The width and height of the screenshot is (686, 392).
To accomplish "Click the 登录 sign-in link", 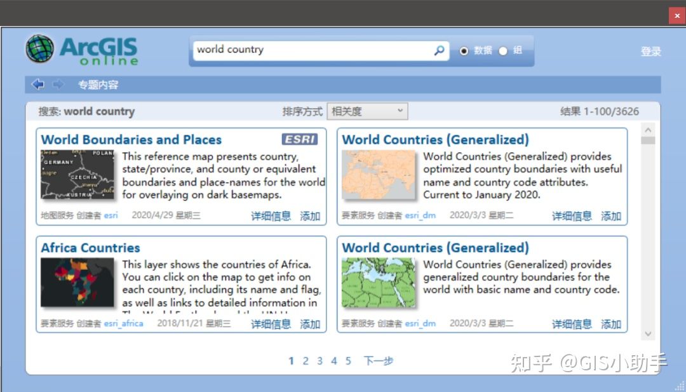I will (650, 51).
